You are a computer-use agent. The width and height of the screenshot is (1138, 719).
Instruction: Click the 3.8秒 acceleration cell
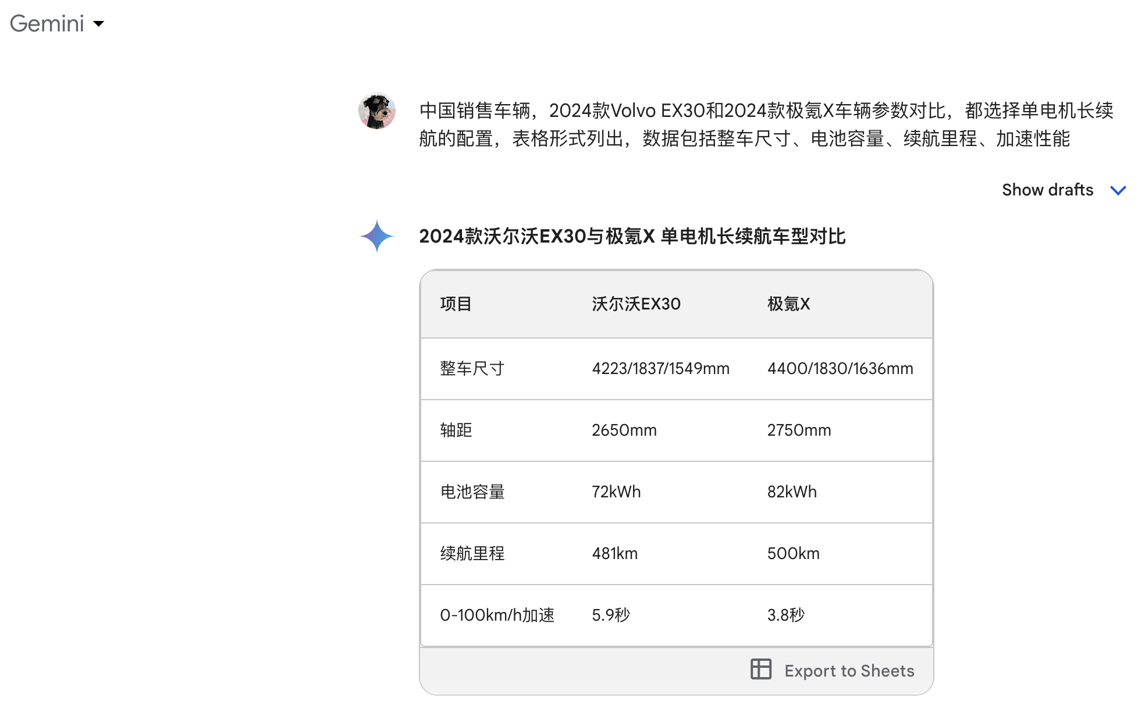[x=785, y=615]
